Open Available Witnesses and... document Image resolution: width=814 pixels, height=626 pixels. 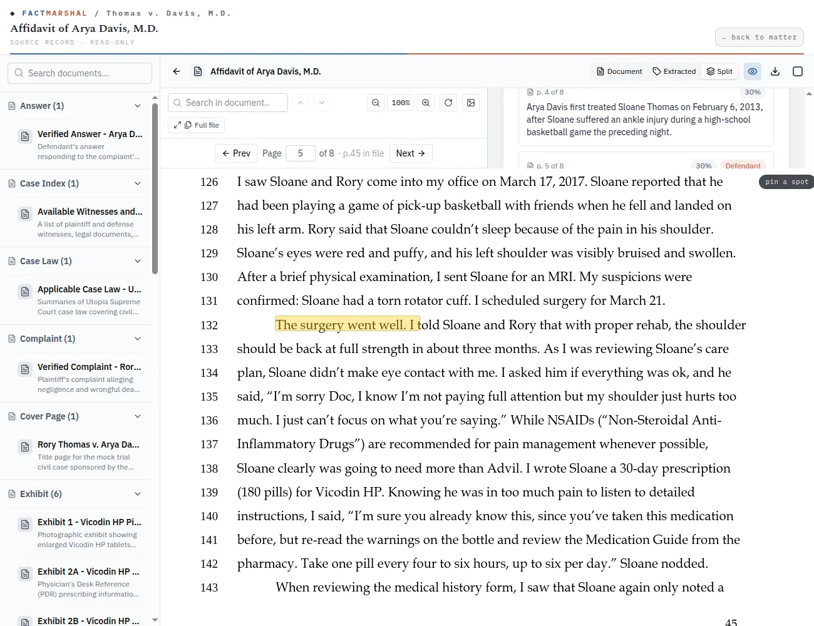[x=75, y=222]
